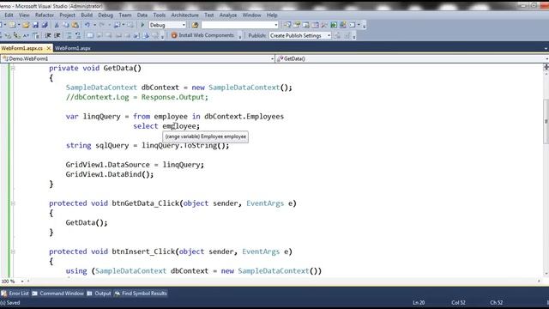
Task: Open the Edit menu
Action: (9, 15)
